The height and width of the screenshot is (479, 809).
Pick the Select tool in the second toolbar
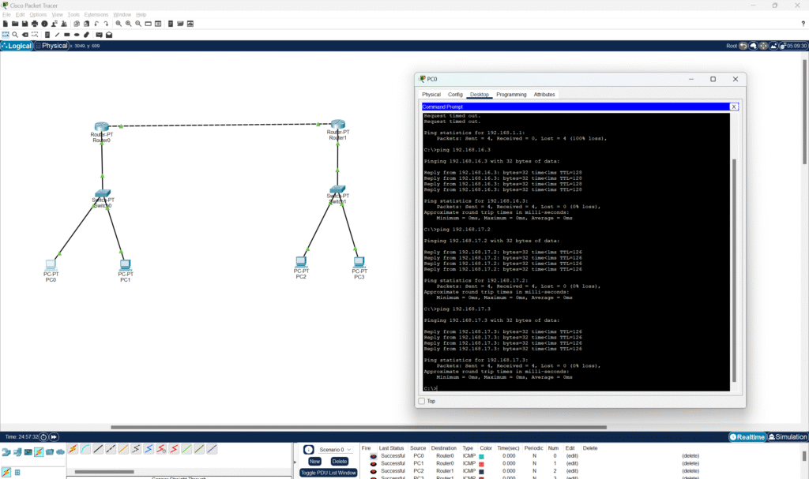pyautogui.click(x=6, y=35)
